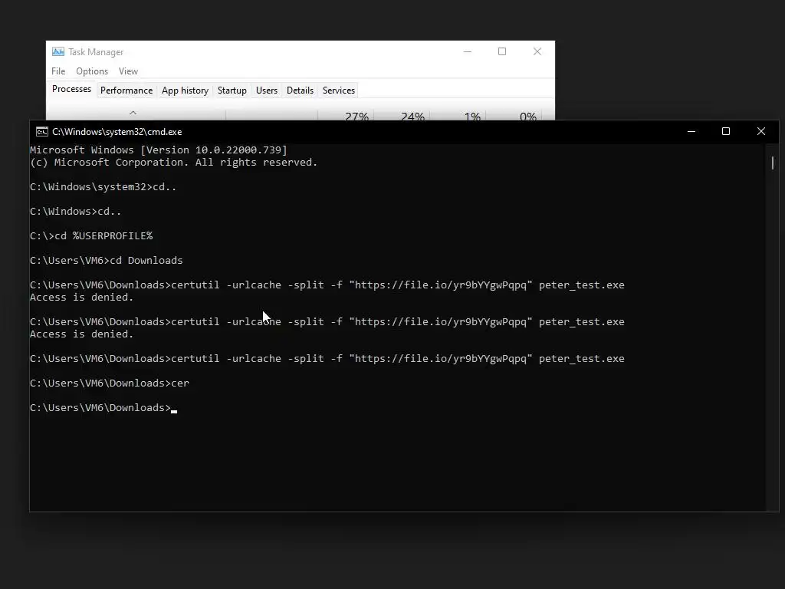Viewport: 785px width, 589px height.
Task: Click the Task Manager title text
Action: [x=96, y=52]
